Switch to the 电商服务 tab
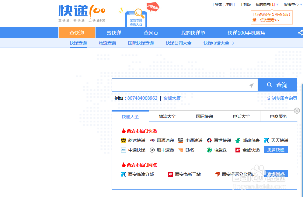 278,116
